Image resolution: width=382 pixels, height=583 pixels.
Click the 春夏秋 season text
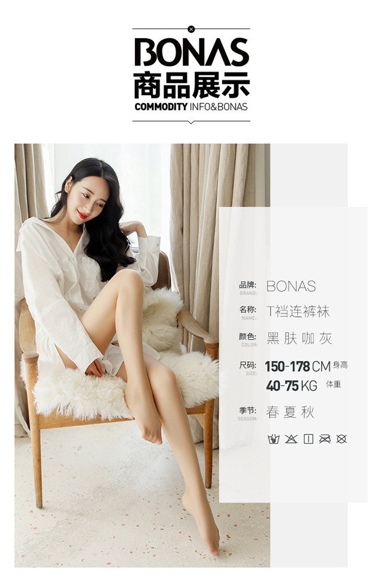point(290,412)
